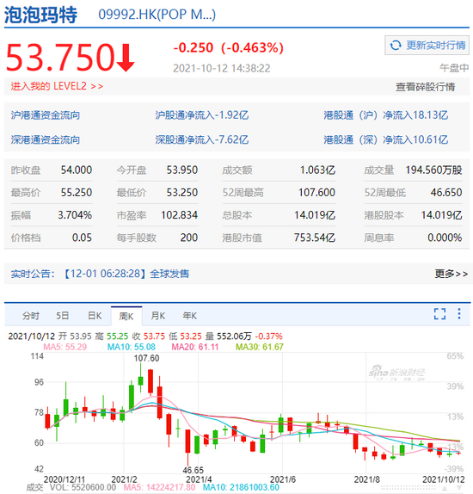Screen dimensions: 473x494
Task: Click the 2021/4 date label on chart axis
Action: pos(199,479)
